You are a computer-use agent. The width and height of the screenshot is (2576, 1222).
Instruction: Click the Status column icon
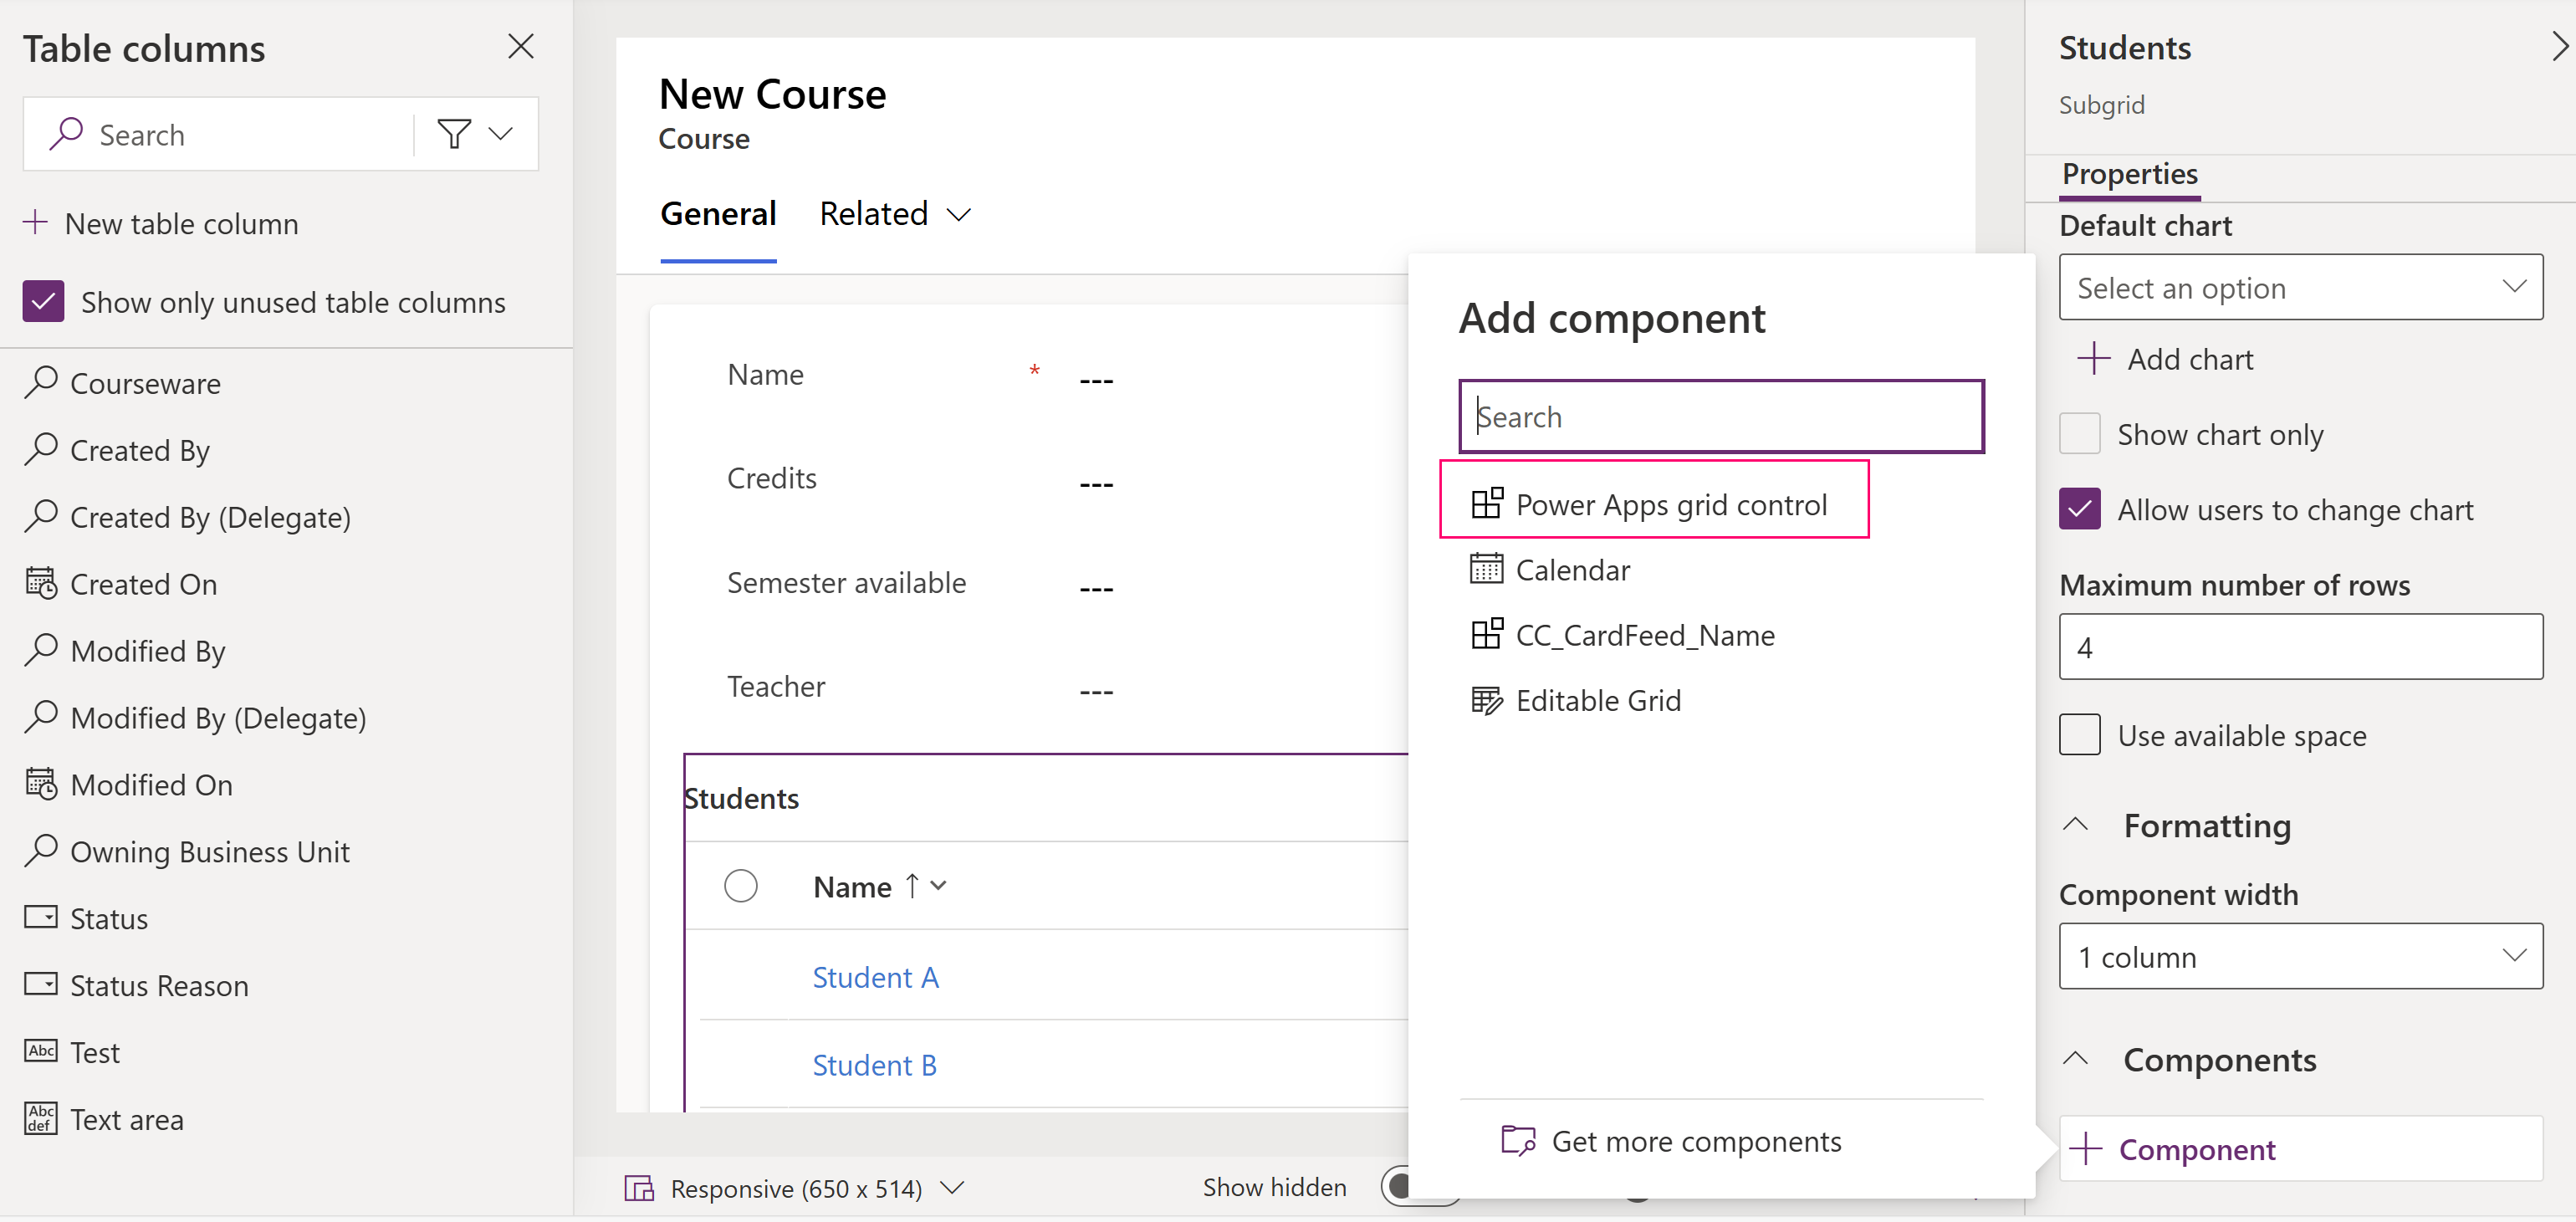point(40,917)
